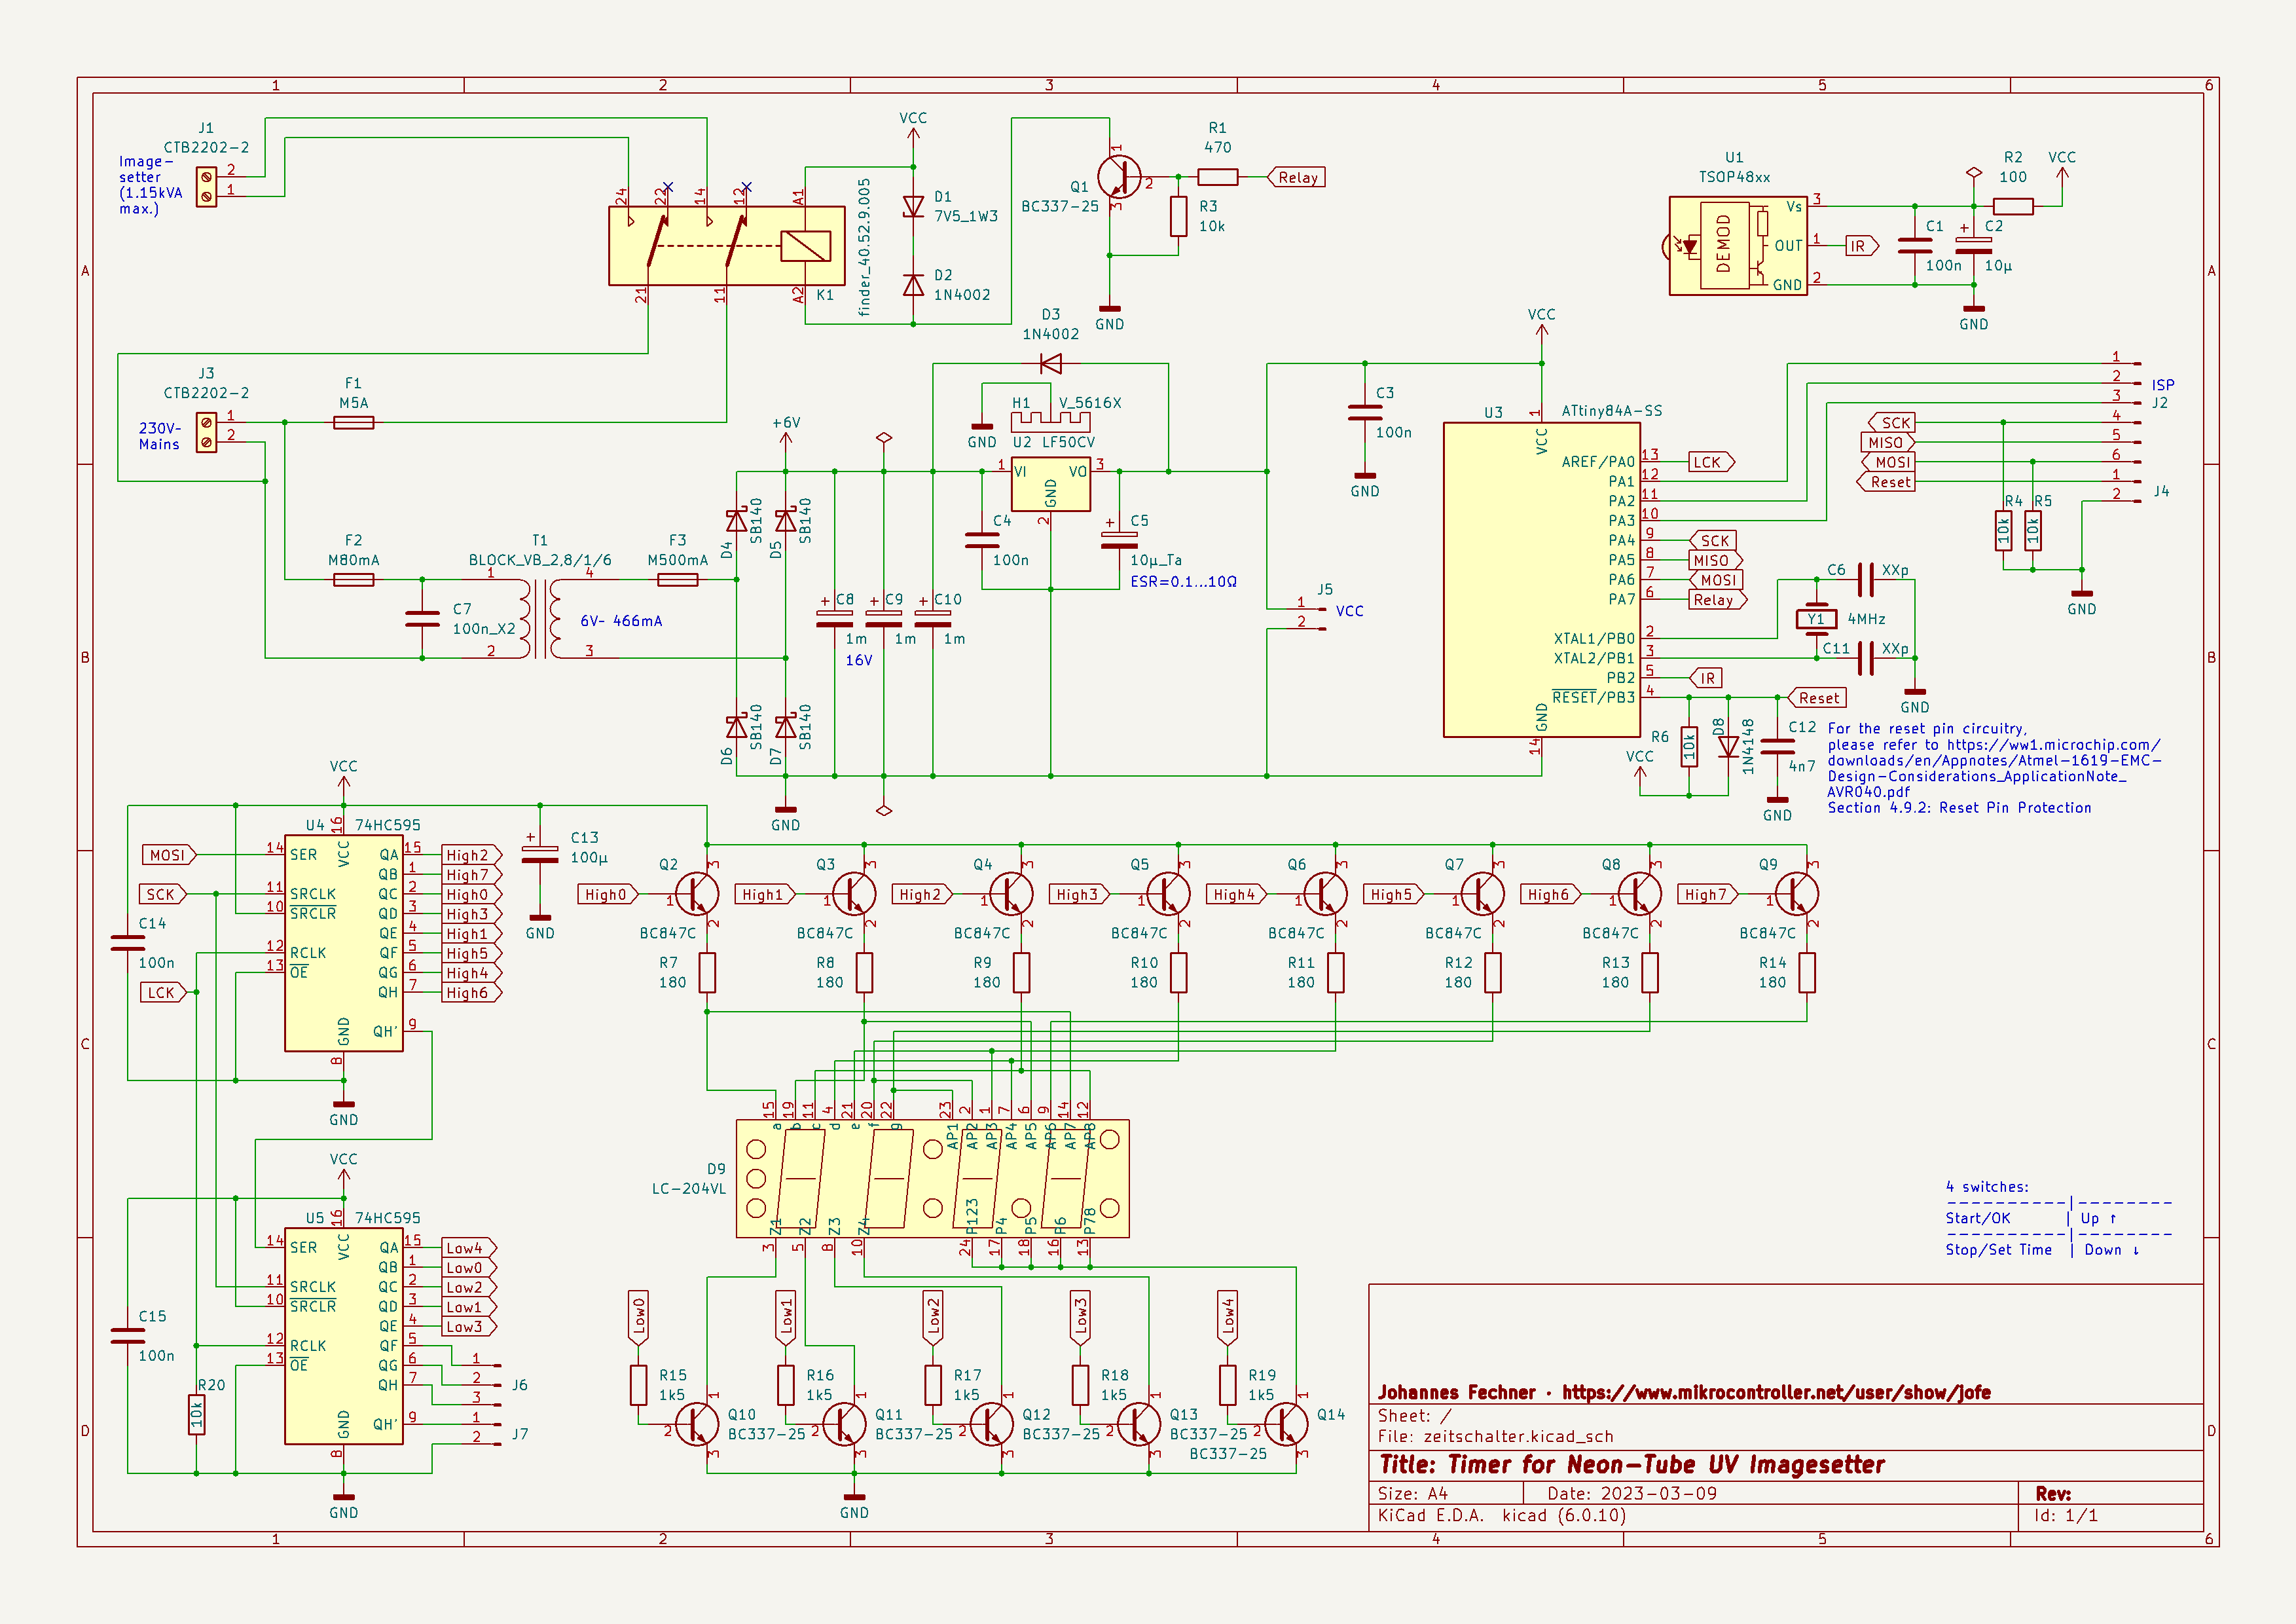This screenshot has width=2296, height=1624.
Task: Select the U5 74HC595 shift register body
Action: tap(344, 1337)
